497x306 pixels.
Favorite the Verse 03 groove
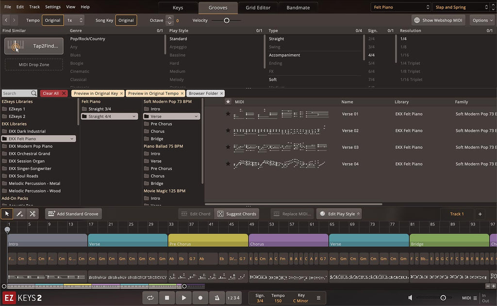coord(228,147)
